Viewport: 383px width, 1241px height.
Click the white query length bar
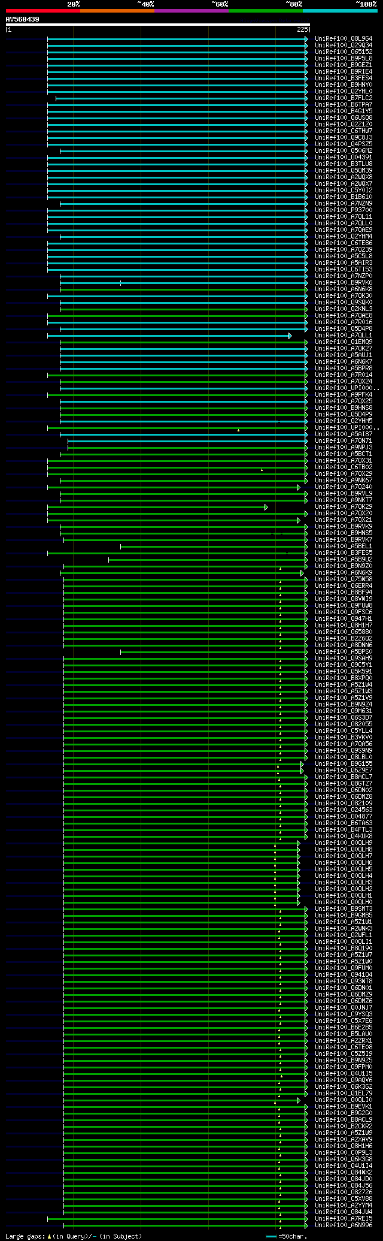(157, 25)
